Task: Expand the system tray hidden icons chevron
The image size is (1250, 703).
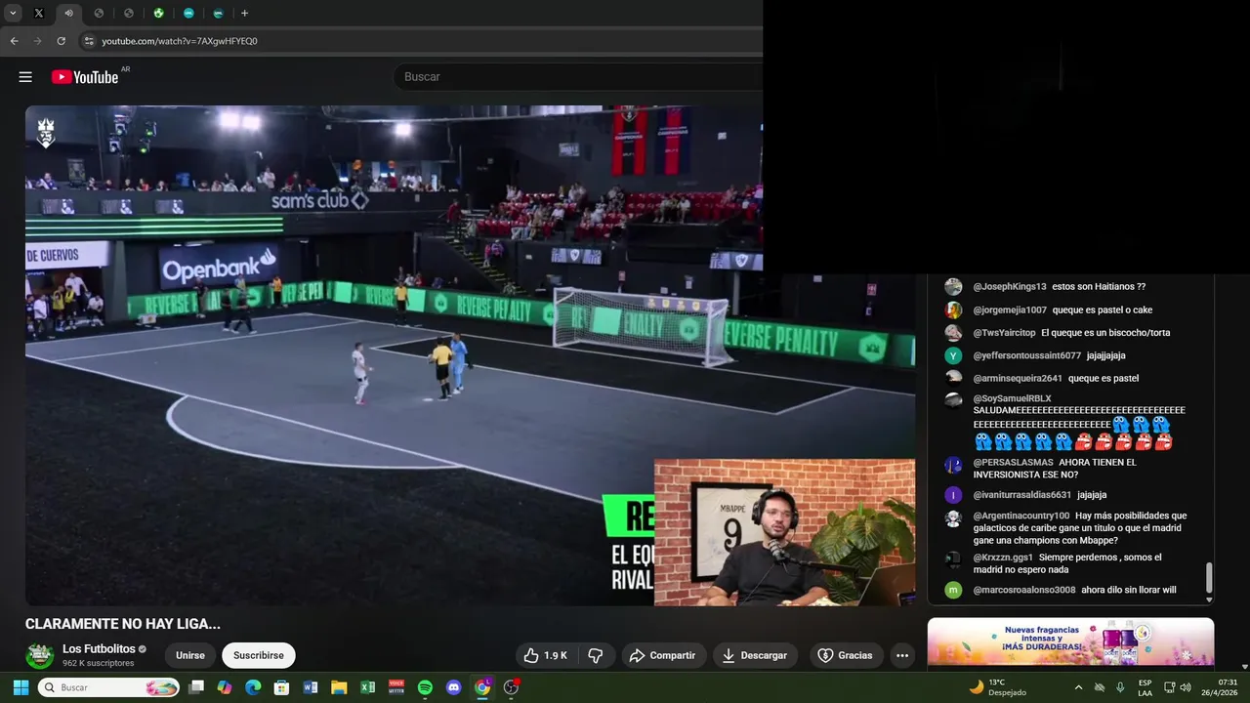Action: [x=1078, y=687]
